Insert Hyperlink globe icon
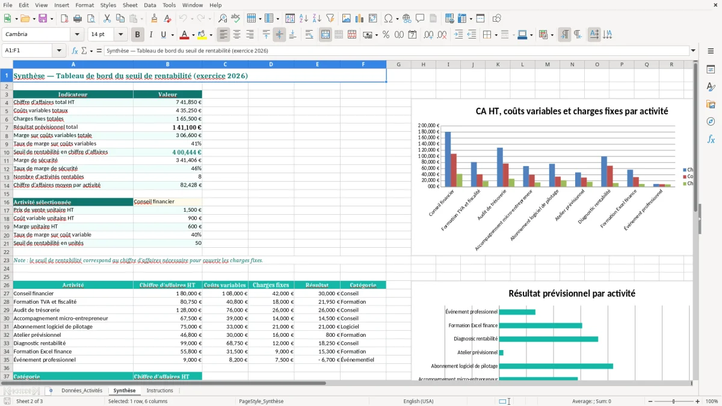The height and width of the screenshot is (406, 722). [407, 19]
